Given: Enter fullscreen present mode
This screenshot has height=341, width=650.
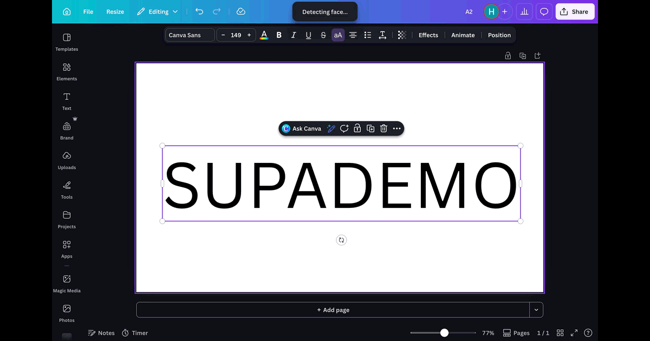Looking at the screenshot, I should (x=574, y=333).
